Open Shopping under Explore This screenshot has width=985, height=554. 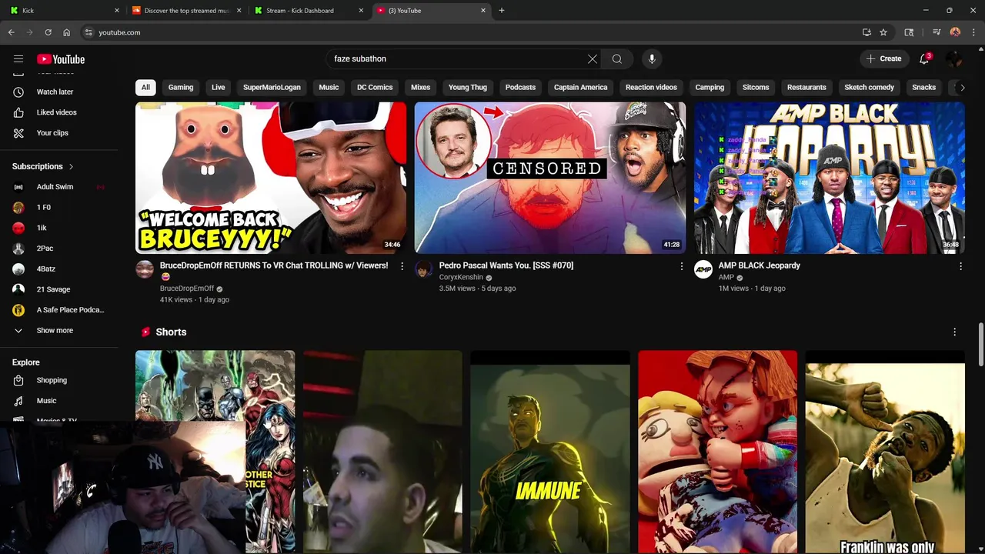[52, 380]
